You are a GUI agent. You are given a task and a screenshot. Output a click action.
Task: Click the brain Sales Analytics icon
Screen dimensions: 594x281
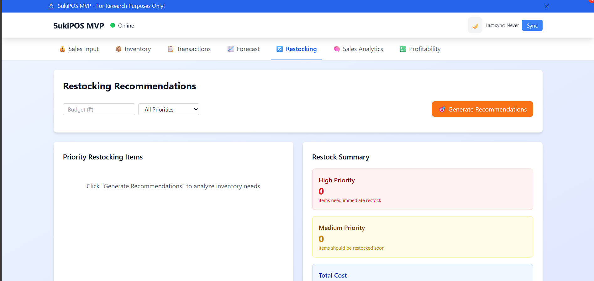click(337, 49)
